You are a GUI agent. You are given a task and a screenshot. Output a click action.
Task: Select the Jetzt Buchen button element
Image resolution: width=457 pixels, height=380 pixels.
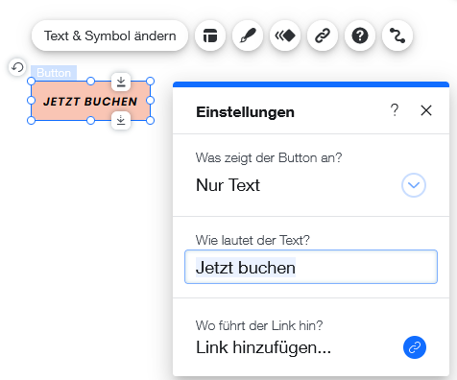(90, 101)
